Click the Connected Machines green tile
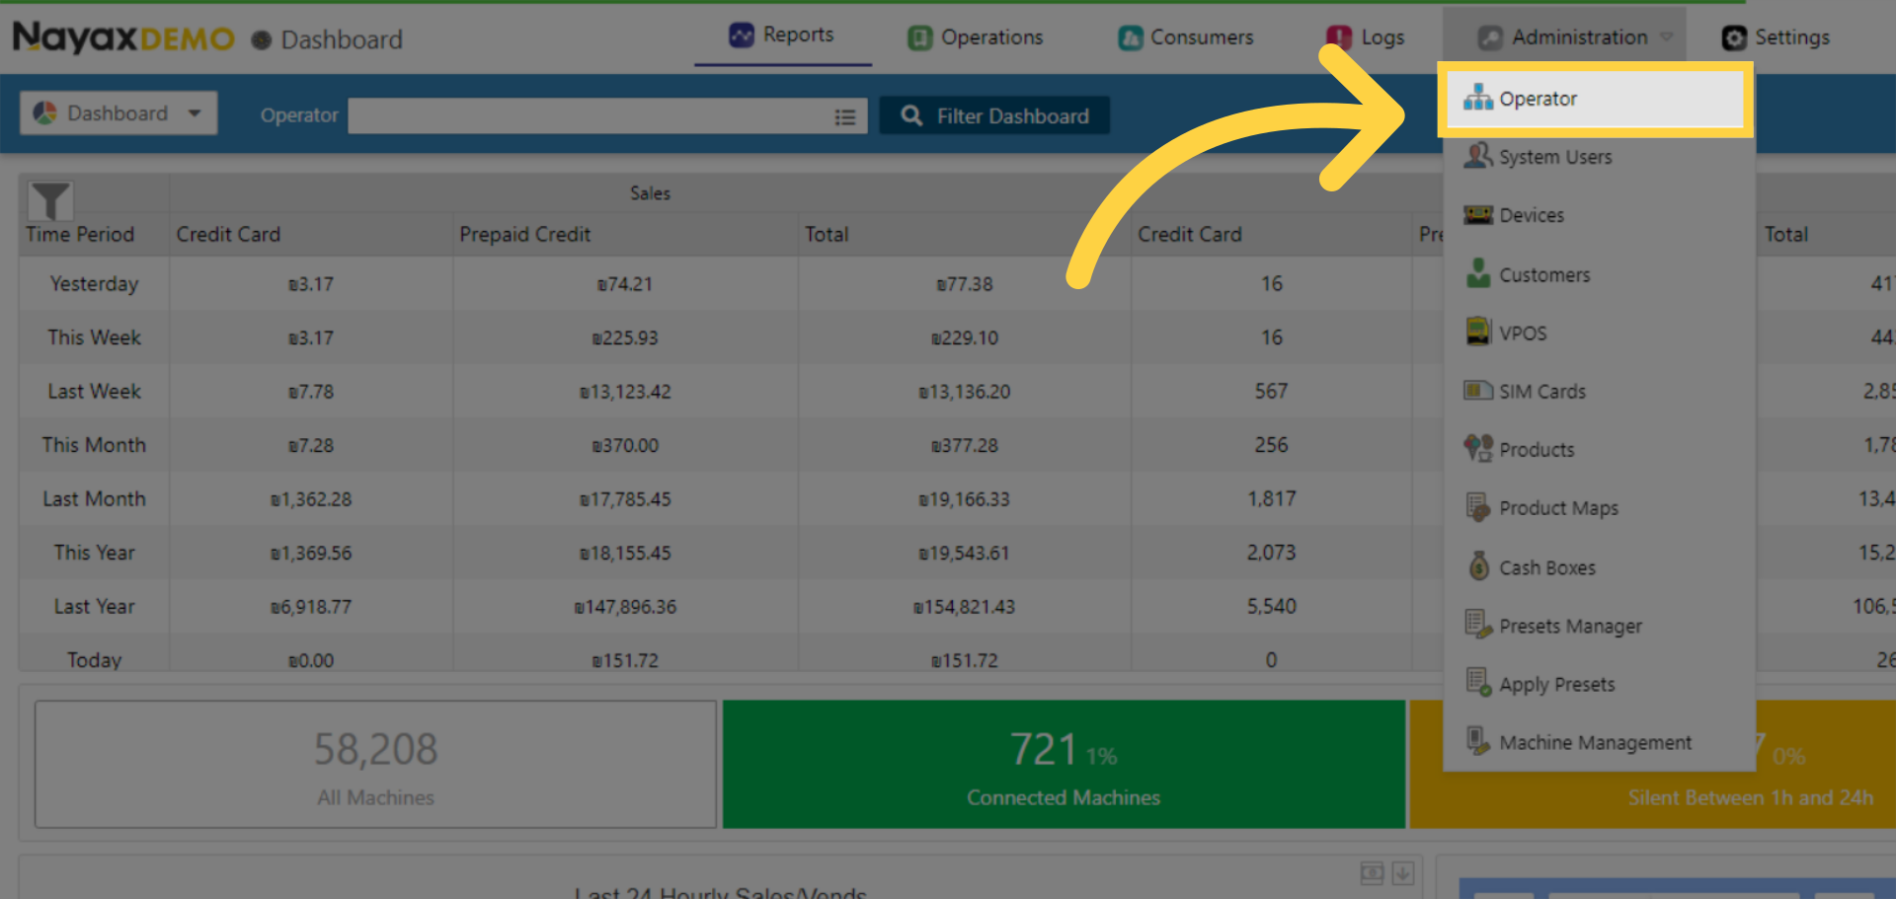Screen dimensions: 1896x899 tap(1064, 765)
